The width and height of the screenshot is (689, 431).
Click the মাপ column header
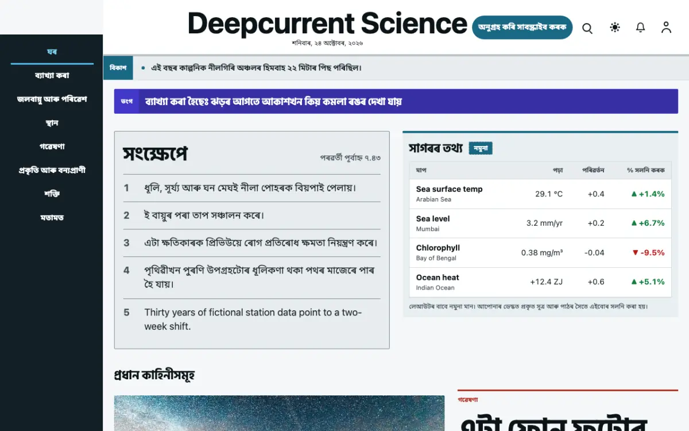click(421, 170)
